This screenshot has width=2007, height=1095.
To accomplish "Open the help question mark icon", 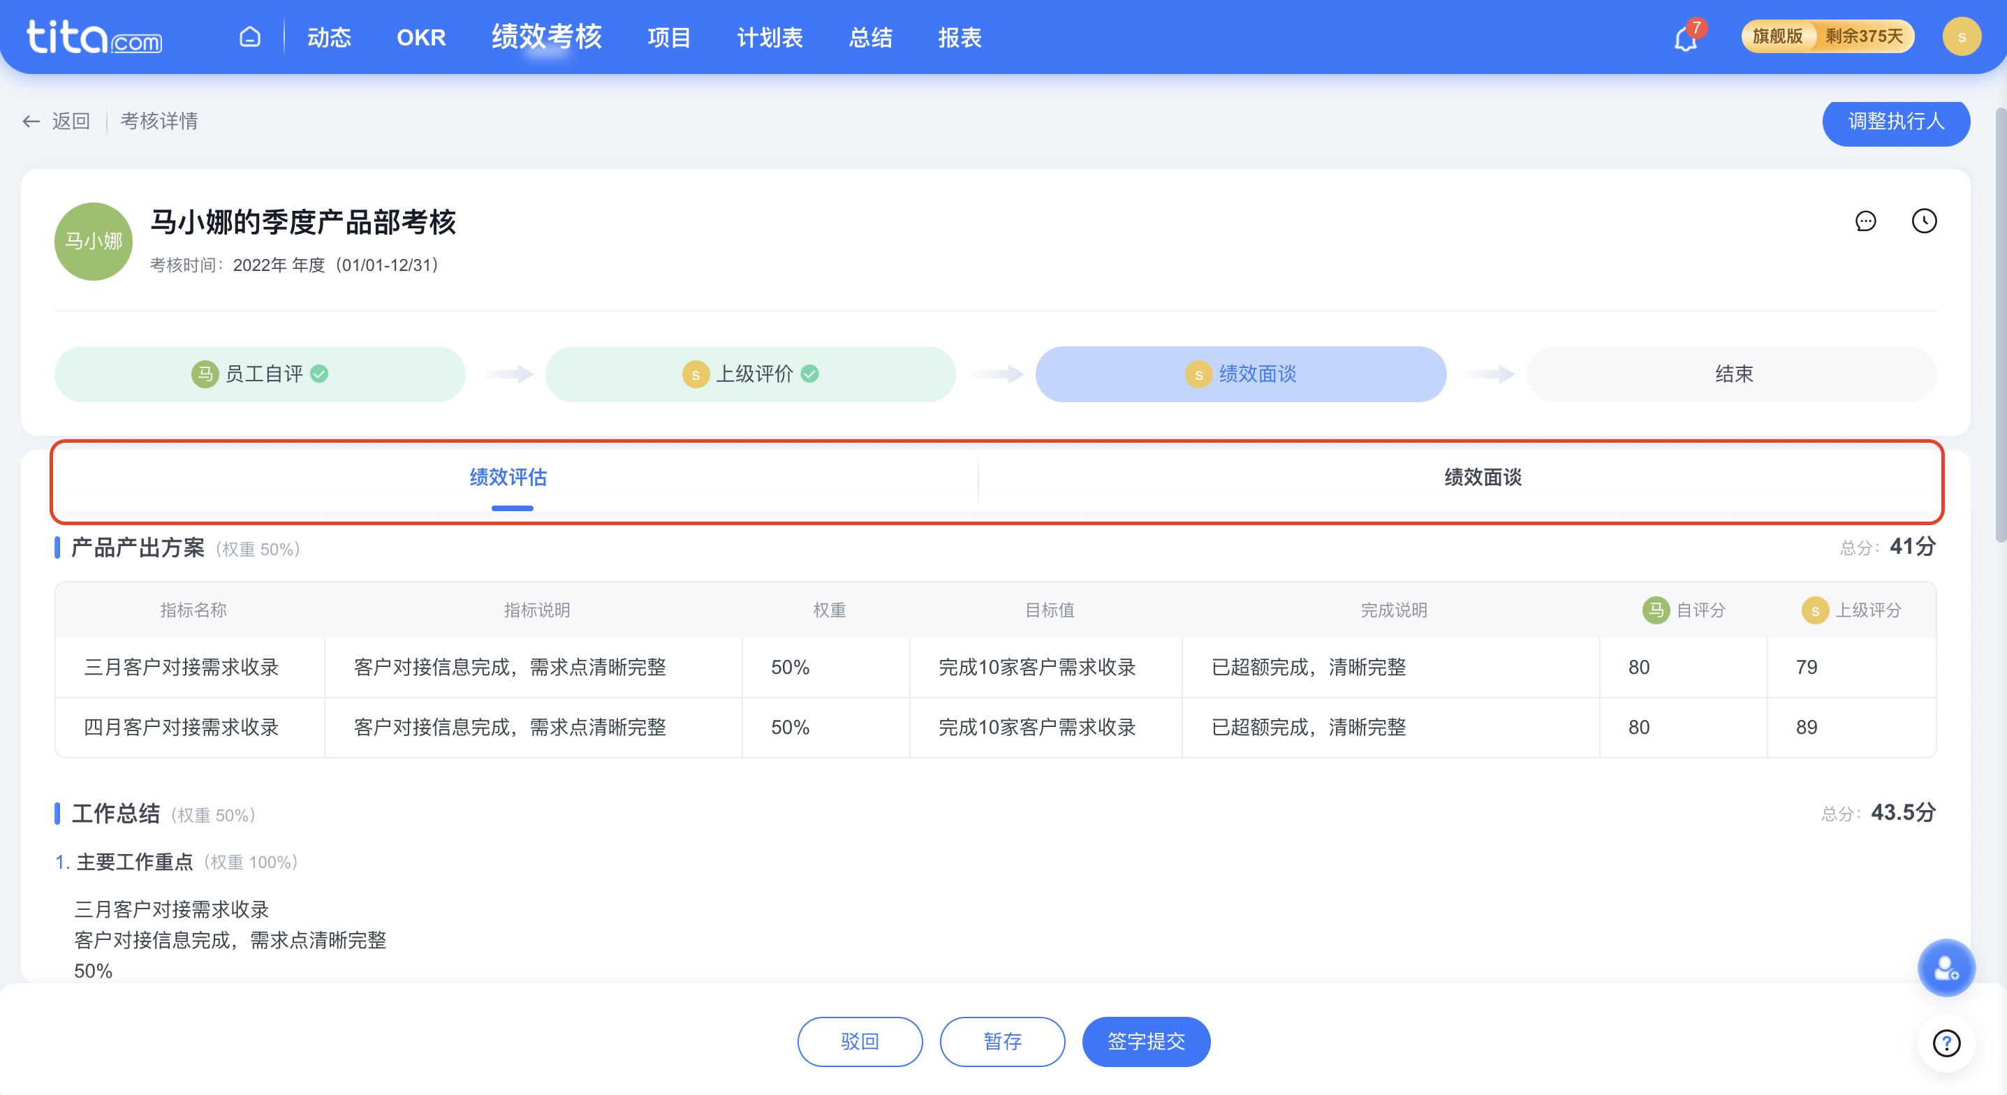I will (x=1946, y=1043).
